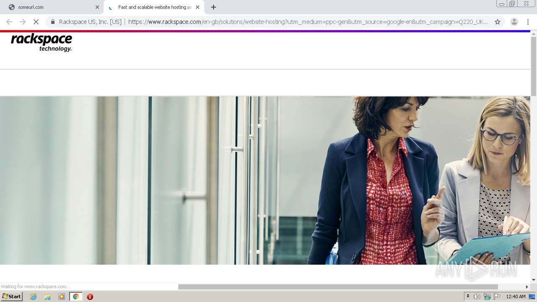Click the red shield icon in taskbar
The height and width of the screenshot is (302, 537).
pyautogui.click(x=90, y=297)
